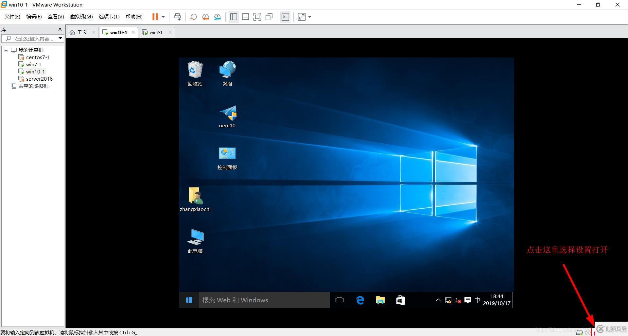Launch Microsoft Edge from guest taskbar
628x336 pixels.
tap(360, 300)
